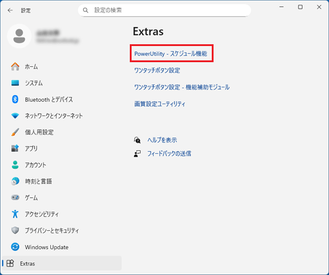
Task: Click the アプリ apps icon
Action: (x=15, y=148)
